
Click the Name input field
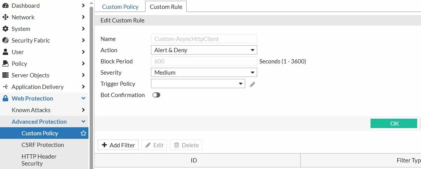204,39
